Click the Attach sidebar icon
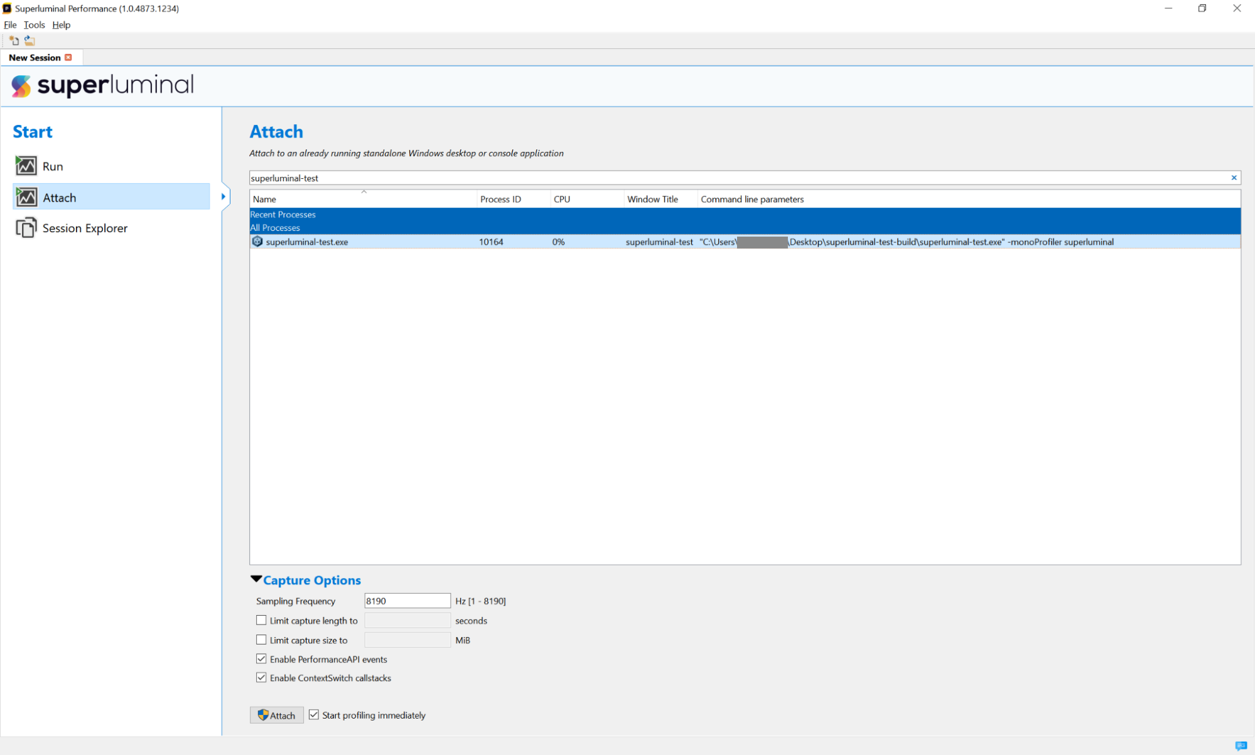 (x=26, y=197)
